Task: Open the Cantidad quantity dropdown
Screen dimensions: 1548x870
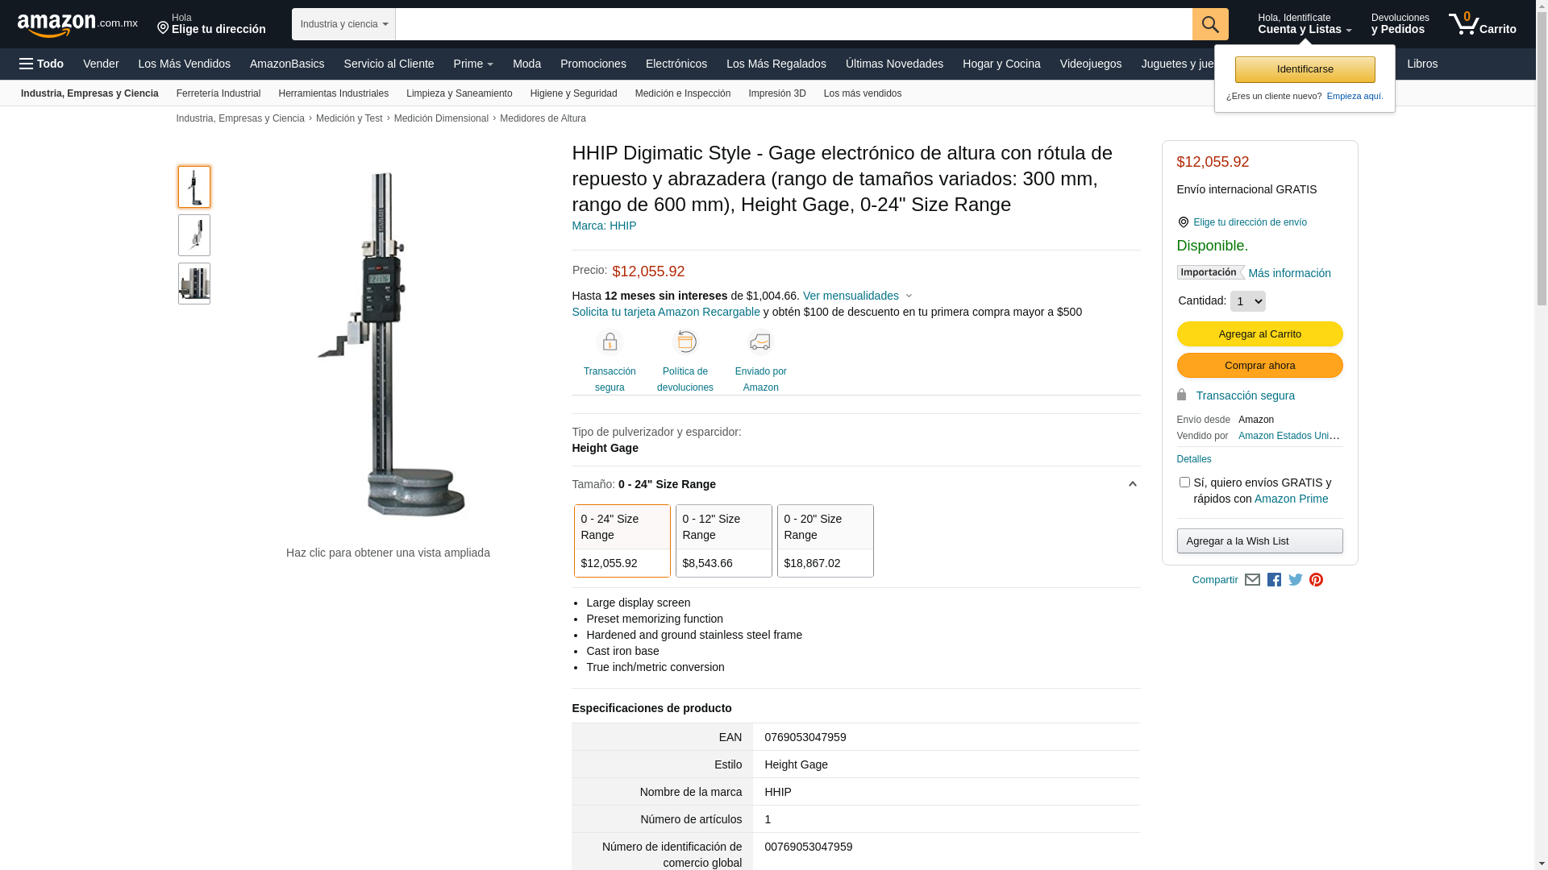Action: [x=1247, y=301]
